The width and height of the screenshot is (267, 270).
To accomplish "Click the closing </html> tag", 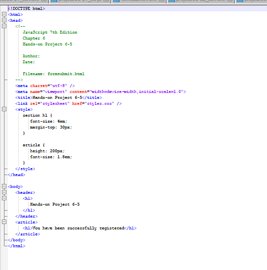I will (16, 246).
